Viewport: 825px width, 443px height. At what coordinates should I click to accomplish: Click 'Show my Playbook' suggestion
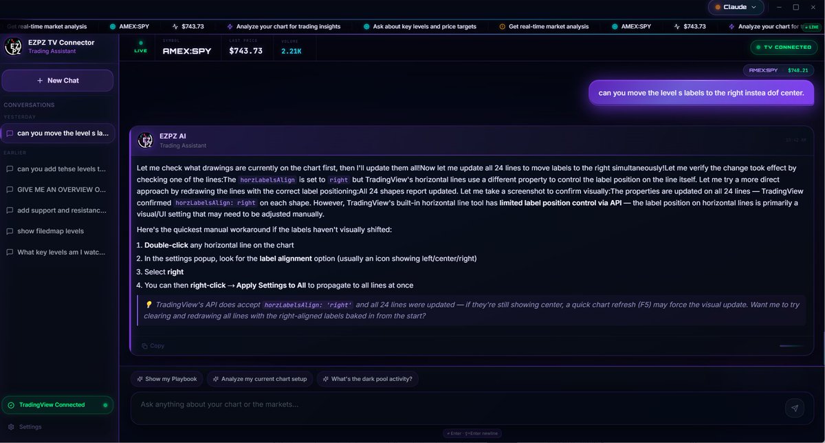167,379
